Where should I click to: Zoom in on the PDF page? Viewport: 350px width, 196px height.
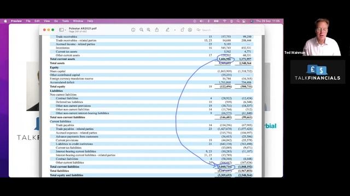tap(149, 30)
